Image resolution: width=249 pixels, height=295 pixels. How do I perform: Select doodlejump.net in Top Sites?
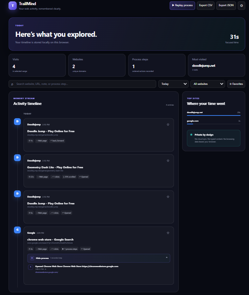195,112
